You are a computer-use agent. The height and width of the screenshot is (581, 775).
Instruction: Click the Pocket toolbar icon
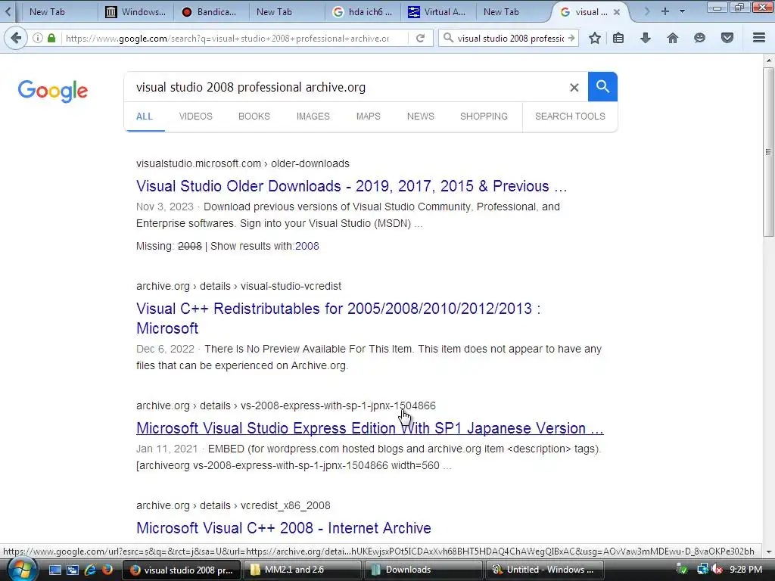(727, 38)
